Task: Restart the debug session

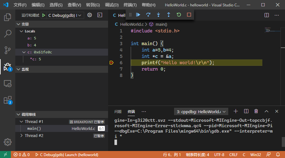Action: (179, 15)
